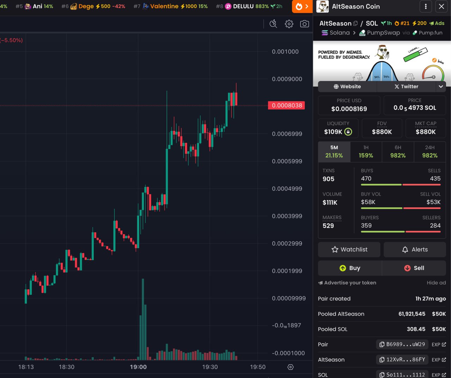451x378 pixels.
Task: Click the liquidity lock icon
Action: point(348,132)
